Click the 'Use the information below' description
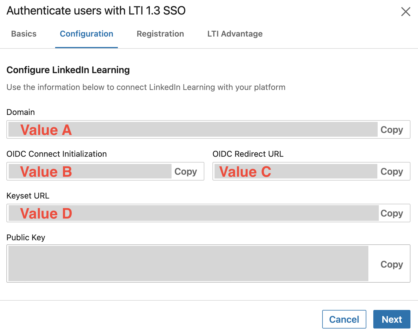The width and height of the screenshot is (418, 332). click(x=146, y=87)
